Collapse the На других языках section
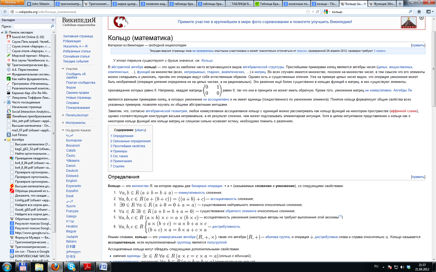Image resolution: width=436 pixels, height=272 pixels. 63,130
